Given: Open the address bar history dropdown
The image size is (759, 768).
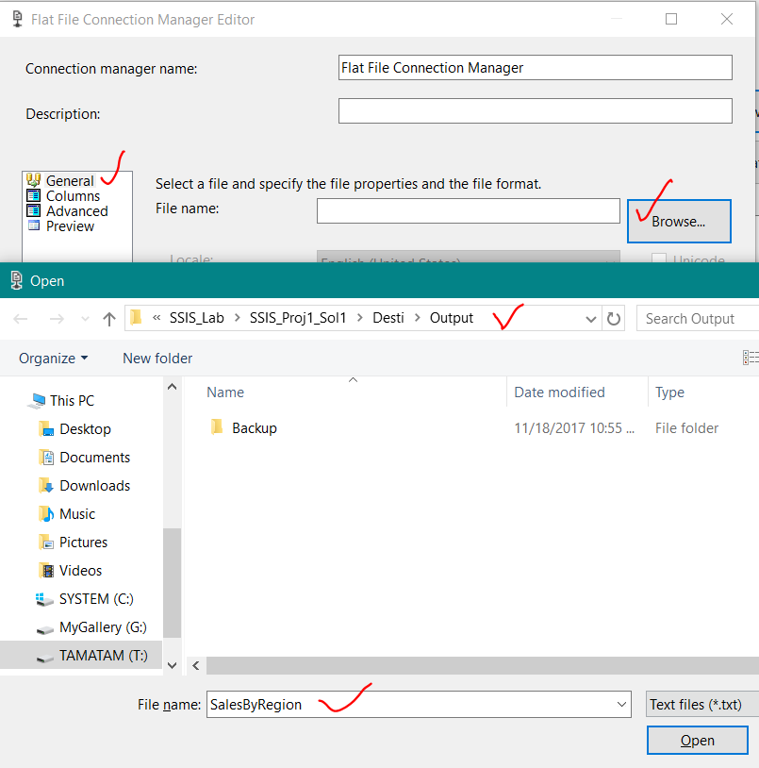Looking at the screenshot, I should 591,319.
